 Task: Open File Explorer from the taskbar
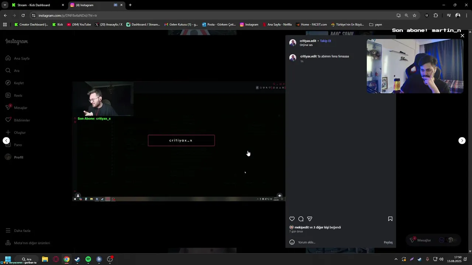(x=45, y=259)
